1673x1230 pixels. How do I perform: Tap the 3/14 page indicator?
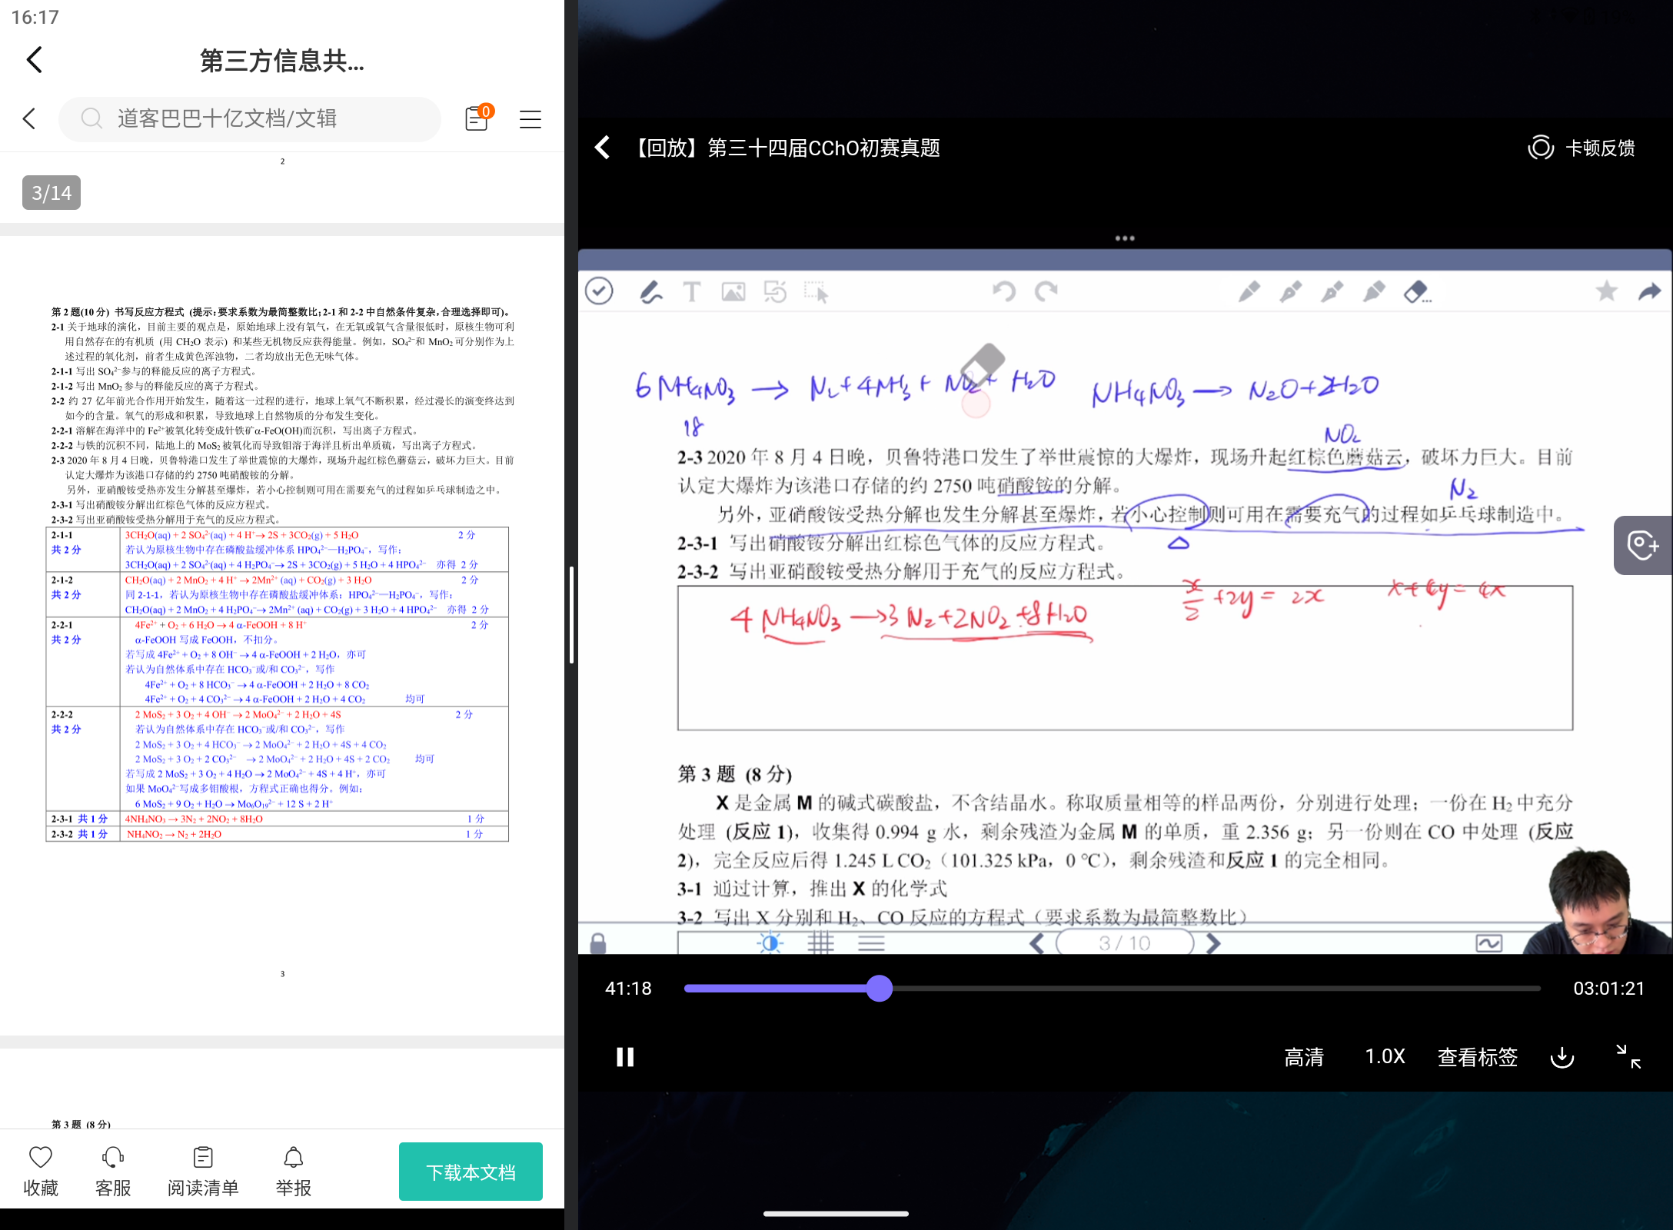[x=52, y=193]
